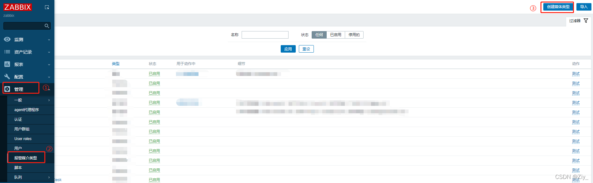The width and height of the screenshot is (593, 183).
Task: Select the 已启用 status filter
Action: (x=336, y=35)
